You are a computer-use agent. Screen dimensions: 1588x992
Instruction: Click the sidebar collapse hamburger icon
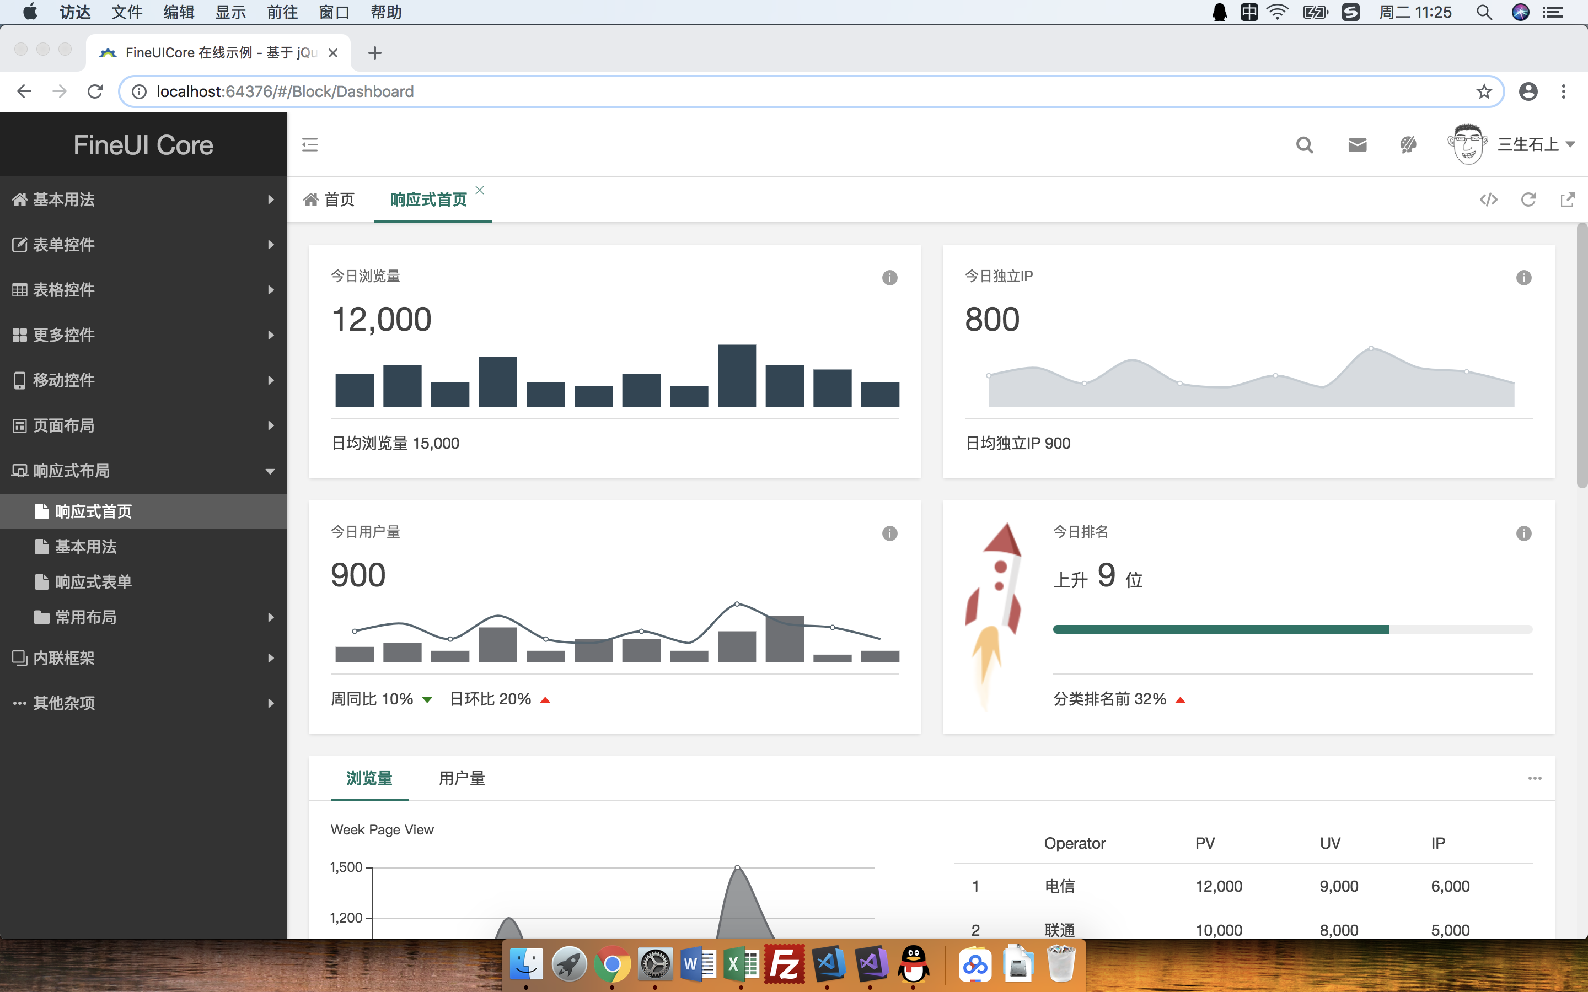tap(310, 144)
